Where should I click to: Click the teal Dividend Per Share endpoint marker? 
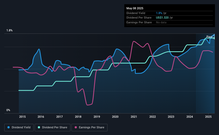214,38
